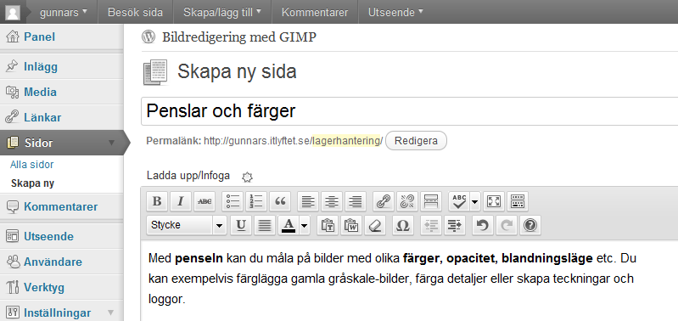This screenshot has width=678, height=321.
Task: Undo the last edit
Action: tap(483, 225)
